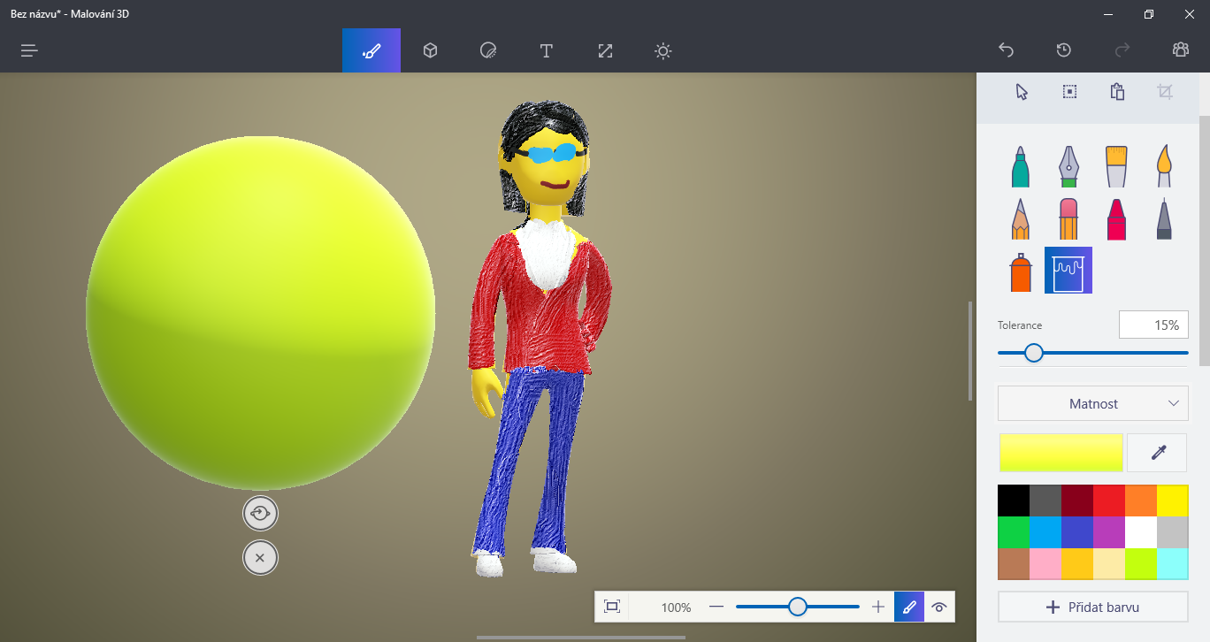Click the 100% zoom value
This screenshot has height=642, width=1210.
tap(676, 608)
